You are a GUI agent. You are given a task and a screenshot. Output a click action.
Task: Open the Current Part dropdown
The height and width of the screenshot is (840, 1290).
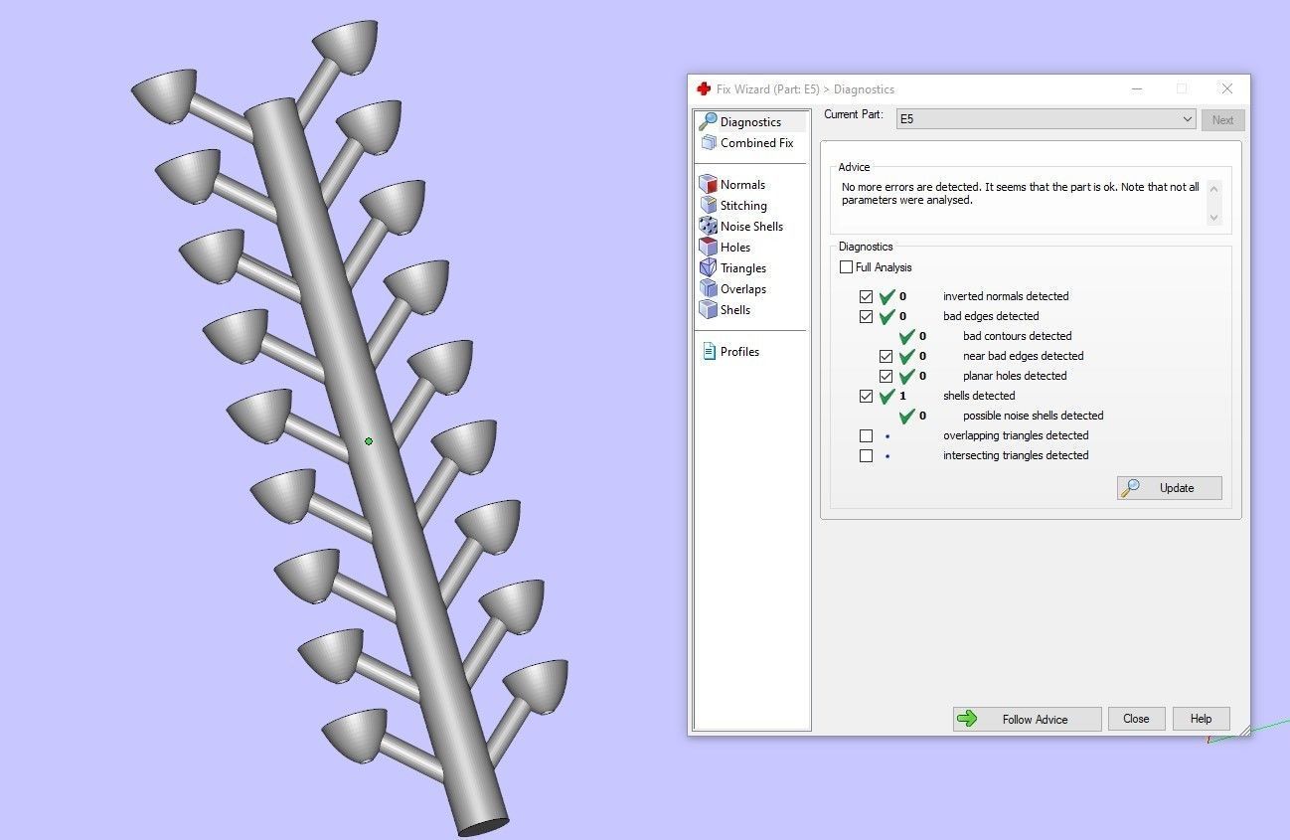tap(1046, 119)
